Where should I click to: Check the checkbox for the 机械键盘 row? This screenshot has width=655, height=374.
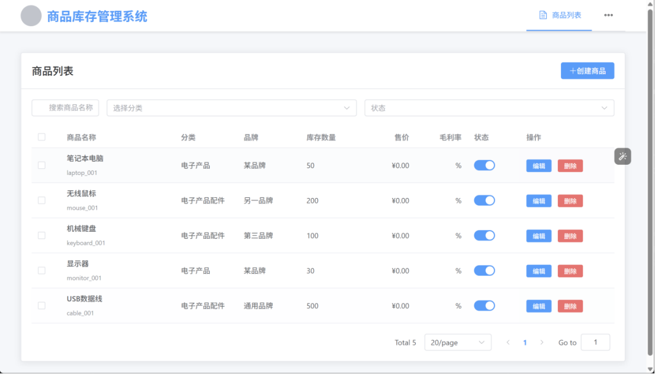tap(41, 235)
